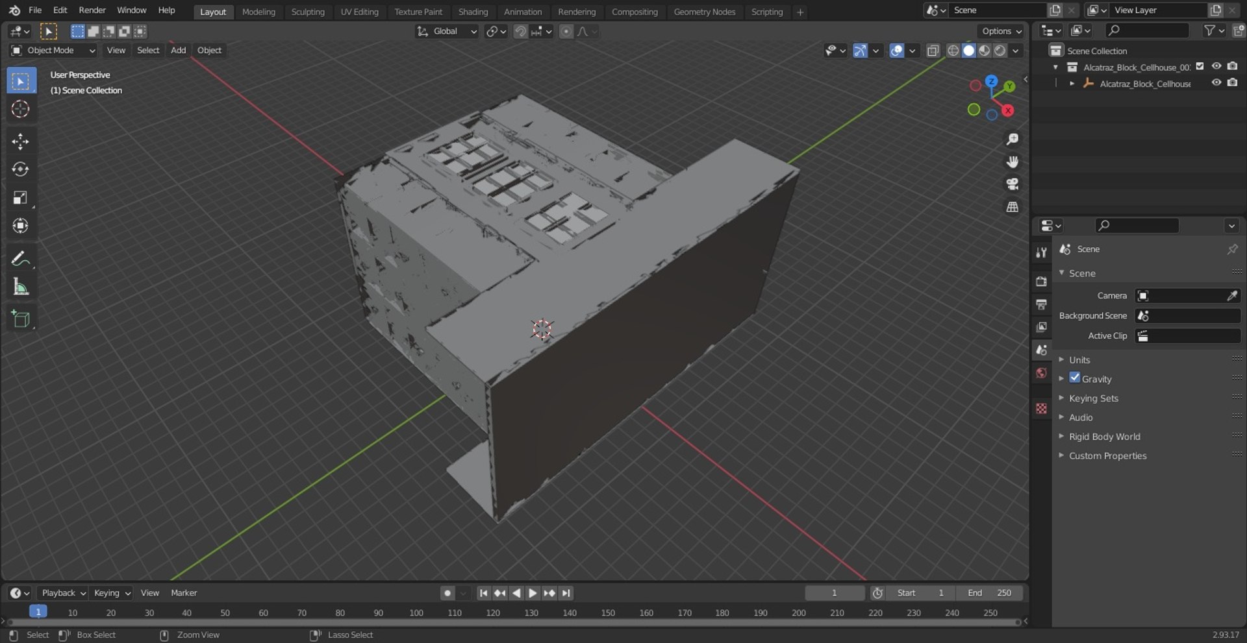Toggle X-ray display mode

point(933,51)
